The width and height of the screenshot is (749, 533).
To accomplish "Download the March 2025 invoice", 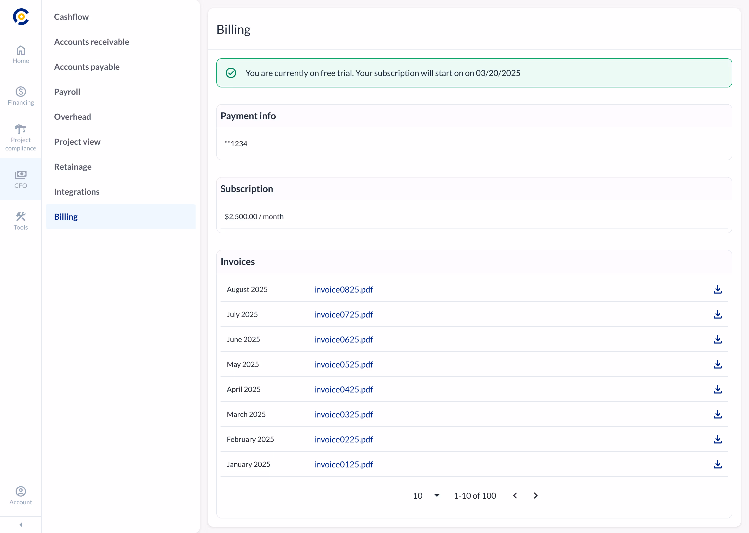I will click(x=718, y=414).
